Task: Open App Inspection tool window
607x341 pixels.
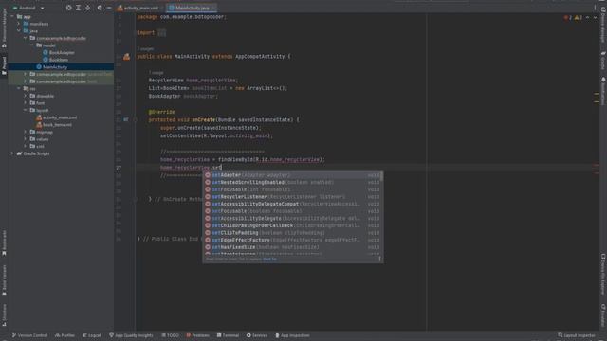Action: [x=292, y=335]
